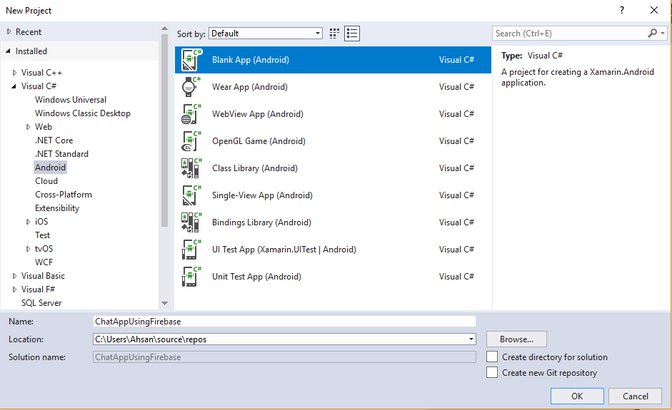Expand the Visual Basic node
Screen dimensions: 672x410
pos(14,276)
